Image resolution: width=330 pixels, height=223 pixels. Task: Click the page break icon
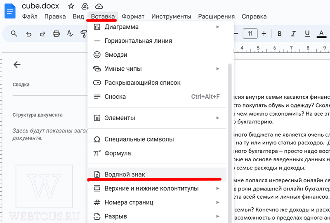pyautogui.click(x=97, y=216)
